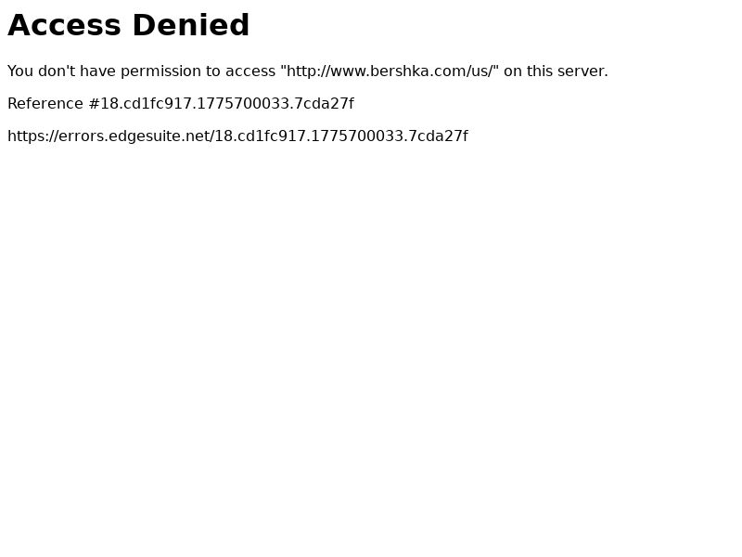The width and height of the screenshot is (742, 557).
Task: Click the word "Access" in the heading
Action: pos(64,26)
